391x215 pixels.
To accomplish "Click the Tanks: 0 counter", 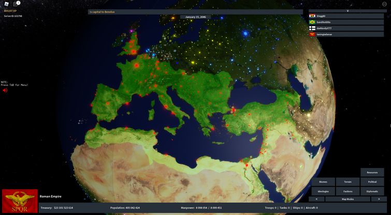I will coord(284,208).
